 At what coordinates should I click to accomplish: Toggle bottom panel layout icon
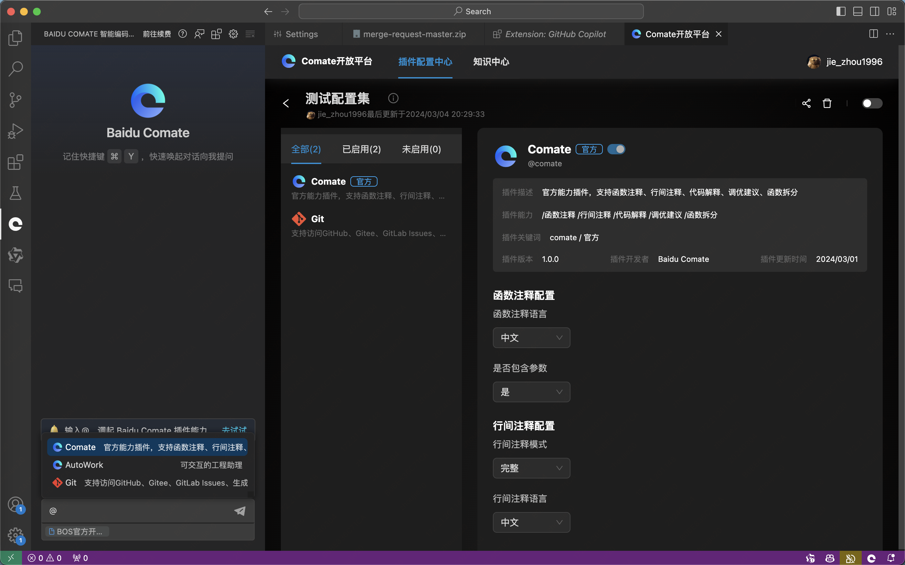(858, 12)
